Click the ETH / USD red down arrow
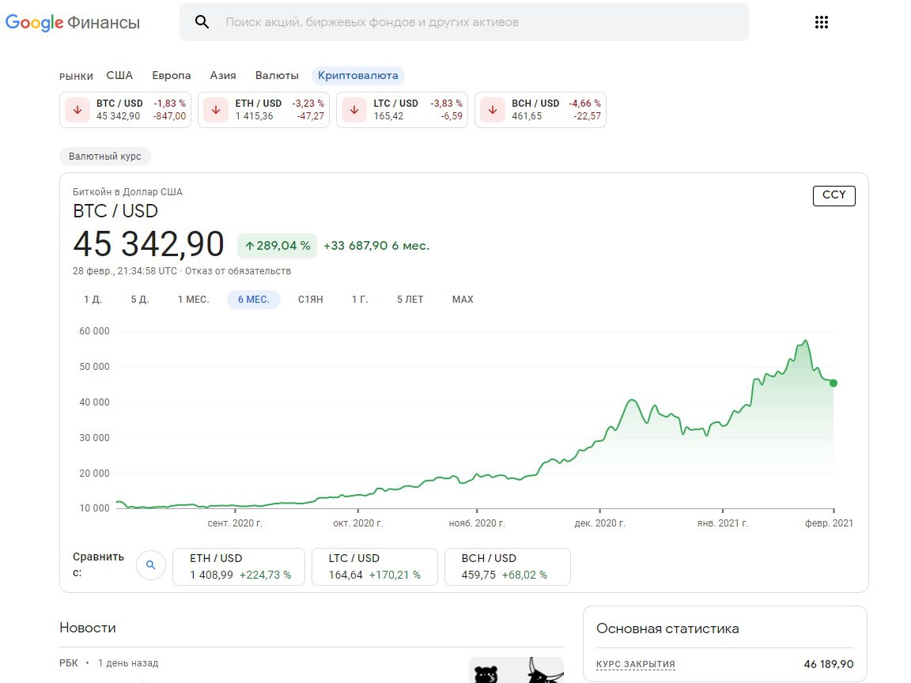Screen dimensions: 911x683 click(216, 110)
